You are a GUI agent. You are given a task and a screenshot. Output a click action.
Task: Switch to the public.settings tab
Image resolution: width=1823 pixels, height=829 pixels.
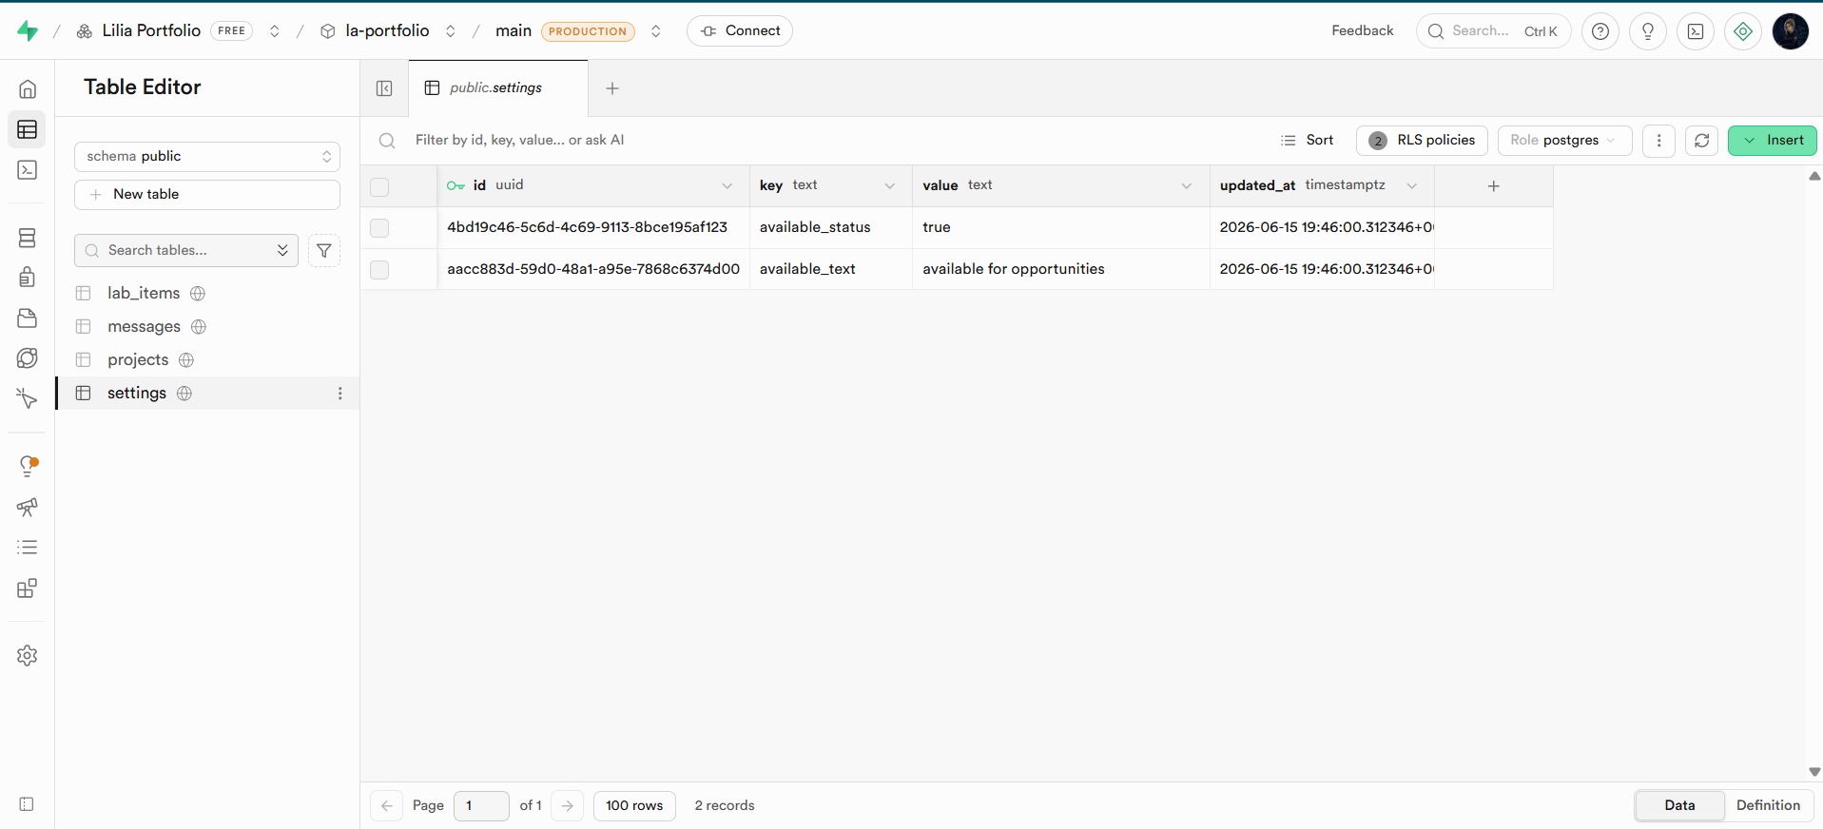click(x=497, y=88)
